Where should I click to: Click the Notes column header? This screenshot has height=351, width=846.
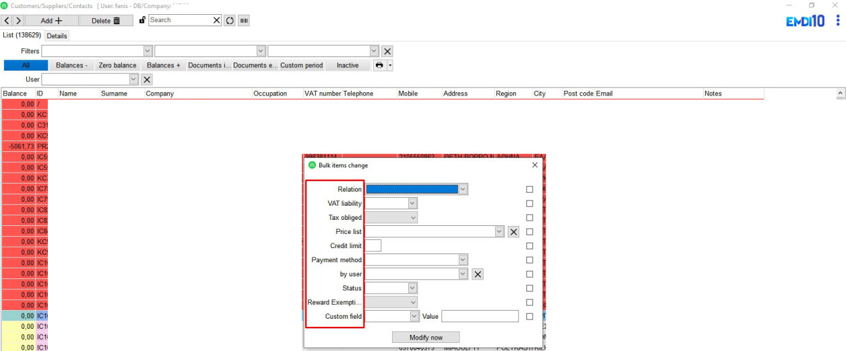733,94
